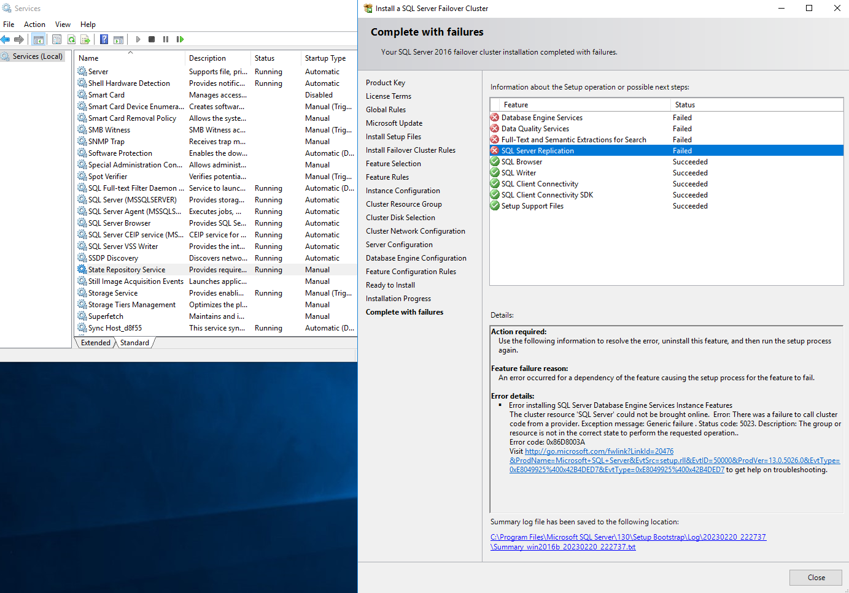Select Still Image Acquisition Events service row
Screen dimensions: 849x593
[x=216, y=281]
